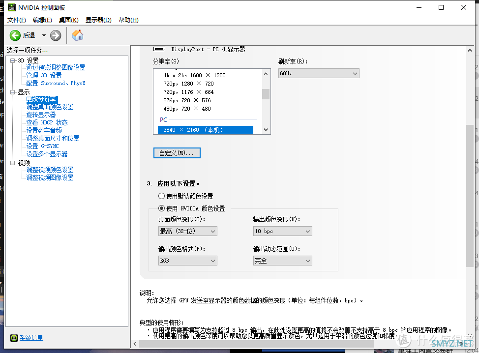Open the 文件(F) menu
Screen dimensions: 479x353
tap(17, 20)
